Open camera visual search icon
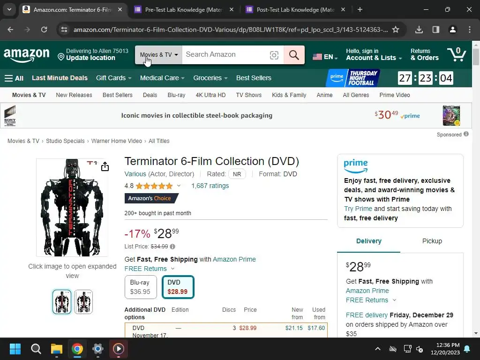 [x=274, y=55]
